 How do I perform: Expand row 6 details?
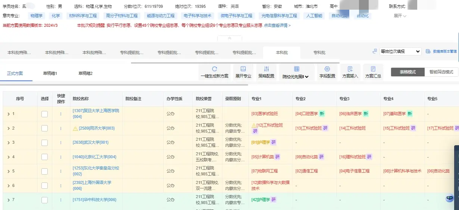click(x=9, y=185)
